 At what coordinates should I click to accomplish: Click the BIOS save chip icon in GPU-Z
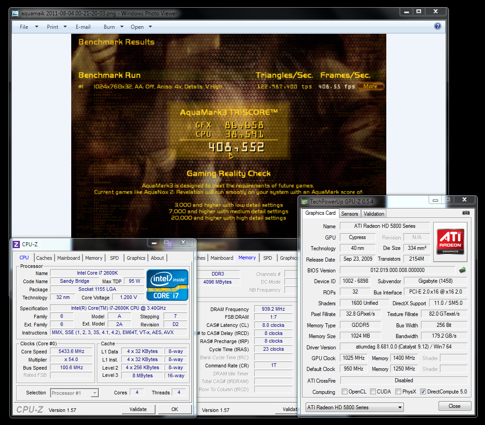tap(462, 270)
